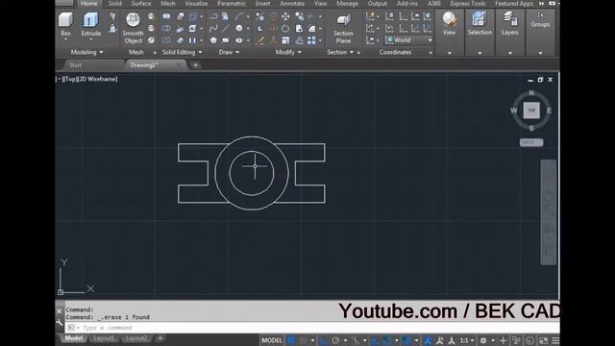Toggle snap mode in status bar
The width and height of the screenshot is (615, 346).
click(303, 340)
